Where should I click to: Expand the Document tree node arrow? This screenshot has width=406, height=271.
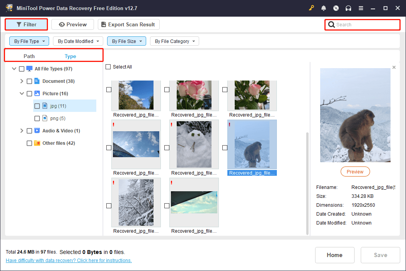(x=22, y=81)
